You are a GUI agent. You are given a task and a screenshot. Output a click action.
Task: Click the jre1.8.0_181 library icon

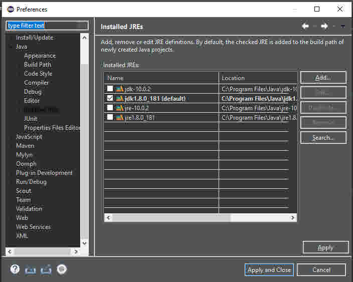pos(119,117)
